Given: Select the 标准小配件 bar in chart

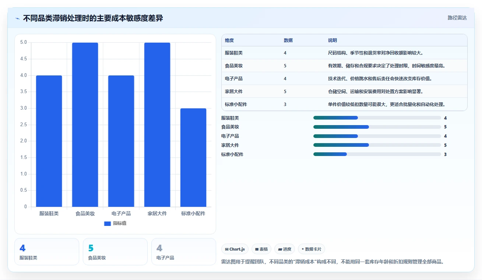Looking at the screenshot, I should tap(193, 157).
